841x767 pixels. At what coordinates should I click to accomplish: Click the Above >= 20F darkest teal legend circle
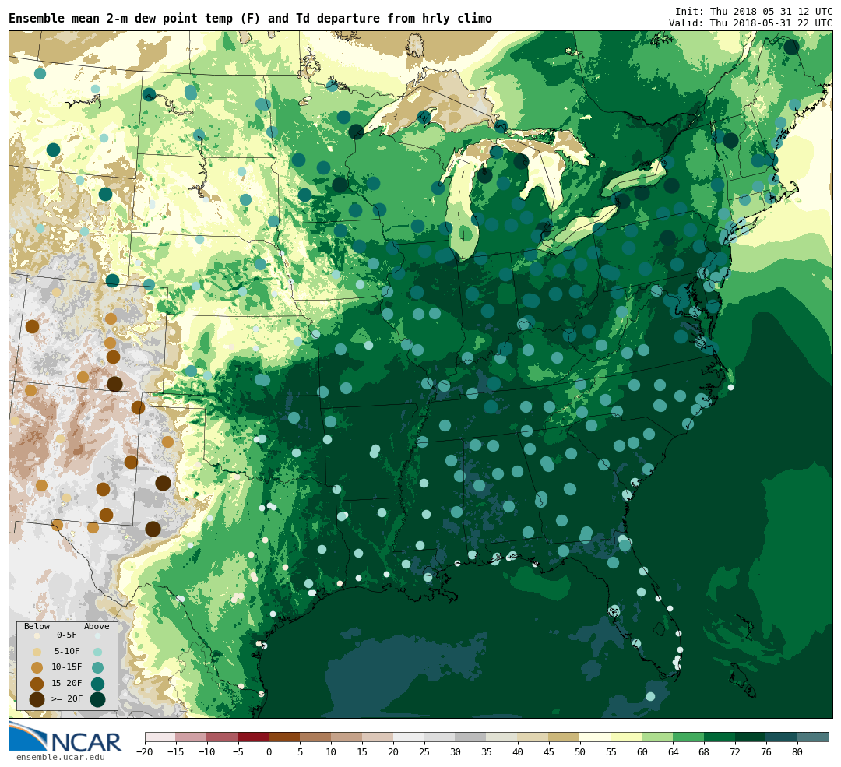tap(97, 699)
